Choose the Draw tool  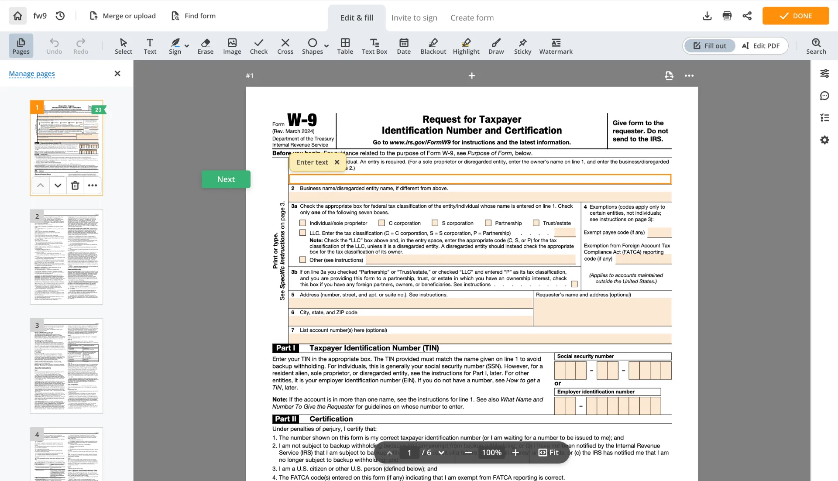click(x=496, y=46)
